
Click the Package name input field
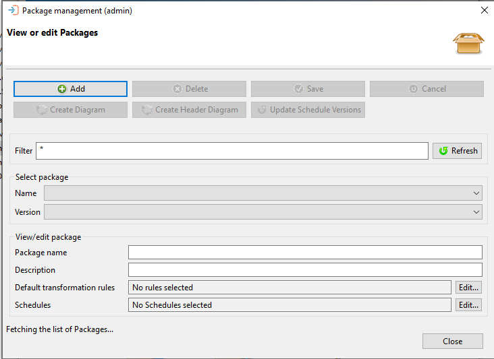click(305, 253)
